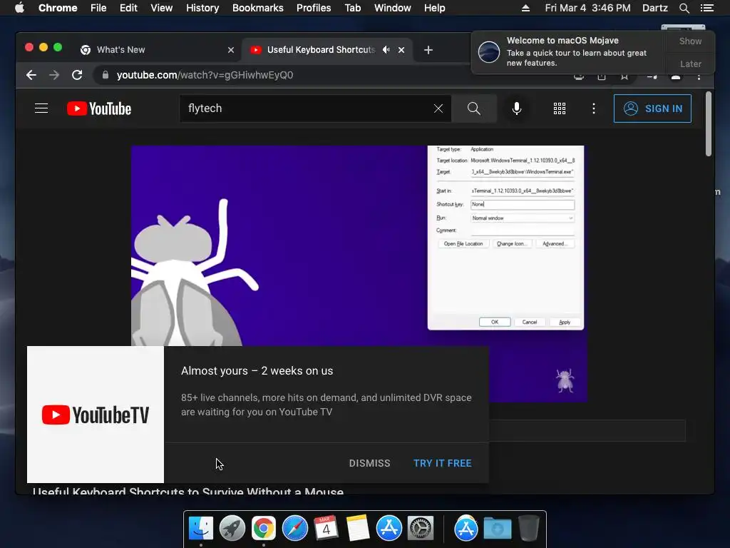730x548 pixels.
Task: Click TRY IT FREE for YouTube TV
Action: click(442, 463)
